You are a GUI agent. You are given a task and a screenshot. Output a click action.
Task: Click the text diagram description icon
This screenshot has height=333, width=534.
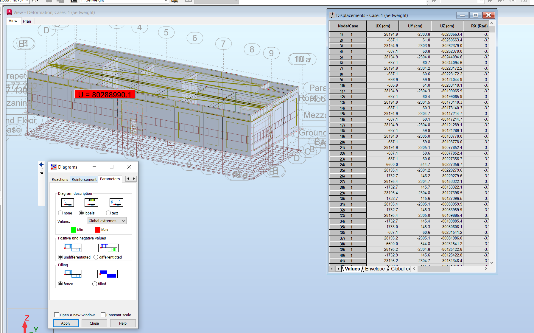point(116,202)
